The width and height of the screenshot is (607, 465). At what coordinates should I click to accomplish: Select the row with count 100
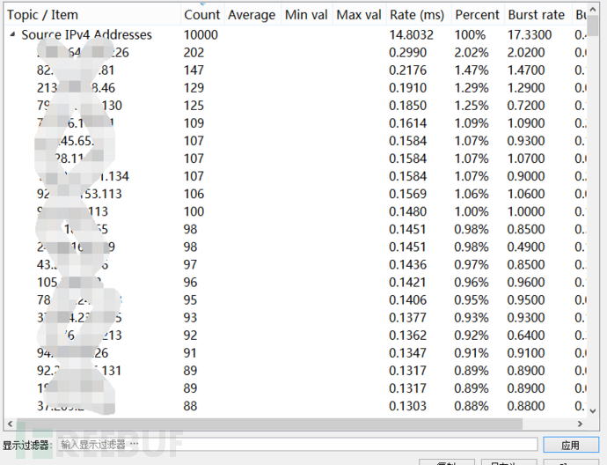(296, 211)
